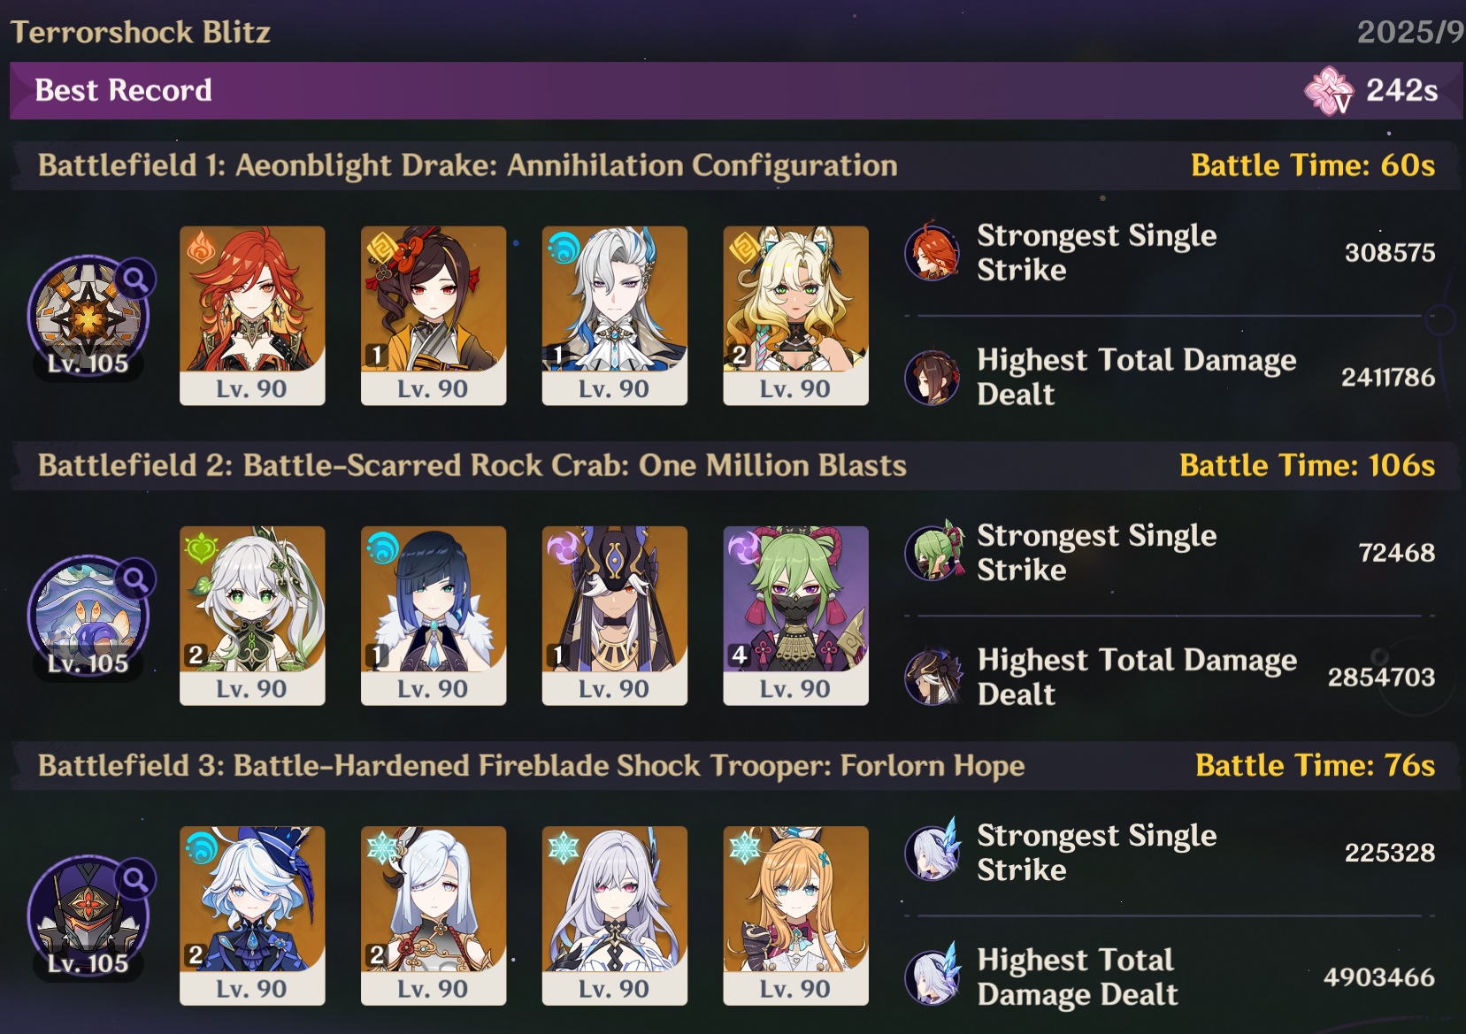Click the Highest Total Damage avatar in Battlefield 3
The height and width of the screenshot is (1034, 1466).
tap(933, 977)
